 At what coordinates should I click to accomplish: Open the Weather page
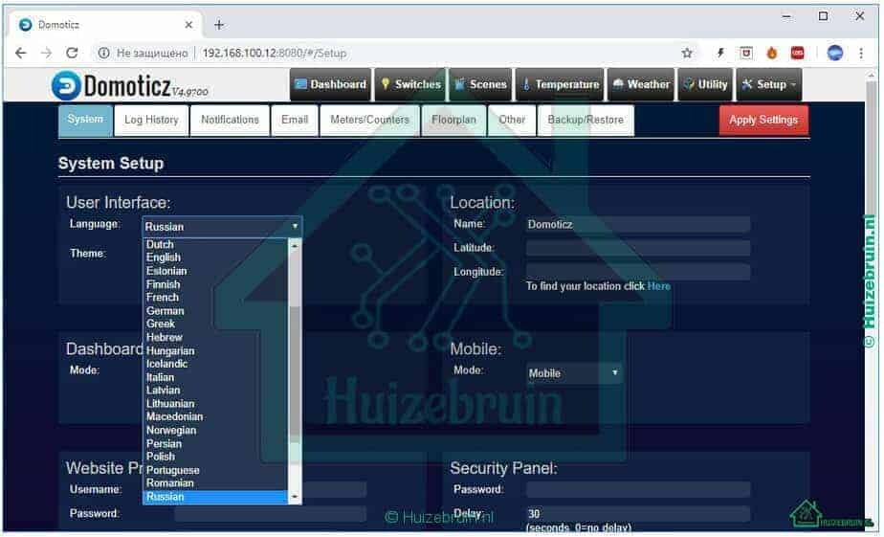click(641, 84)
